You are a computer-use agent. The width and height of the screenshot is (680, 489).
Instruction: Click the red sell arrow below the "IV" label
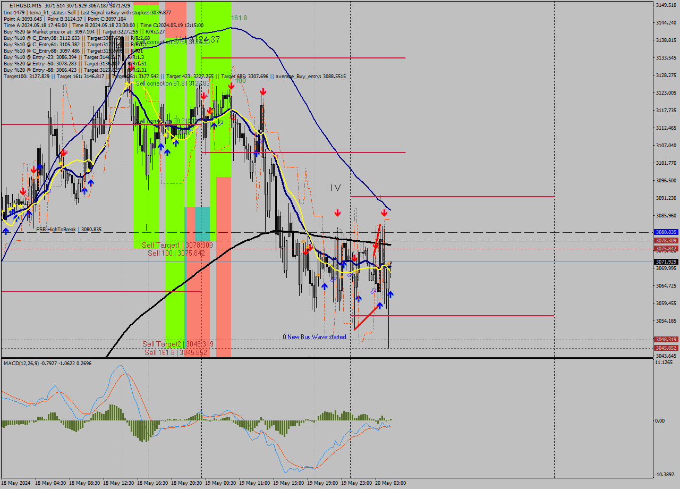337,213
